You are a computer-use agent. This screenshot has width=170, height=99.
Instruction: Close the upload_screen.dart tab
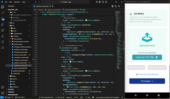(52, 6)
